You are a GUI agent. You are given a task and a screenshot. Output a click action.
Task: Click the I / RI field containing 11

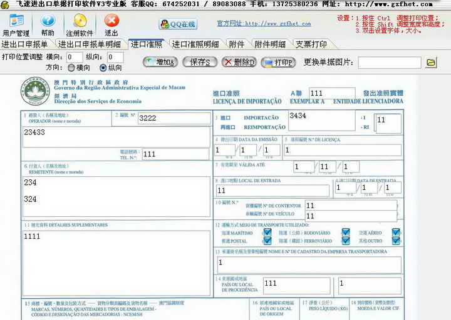(x=387, y=123)
